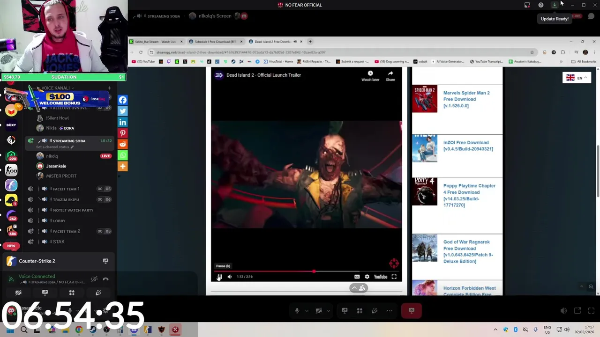Click the browser address bar
The height and width of the screenshot is (337, 600).
342,52
